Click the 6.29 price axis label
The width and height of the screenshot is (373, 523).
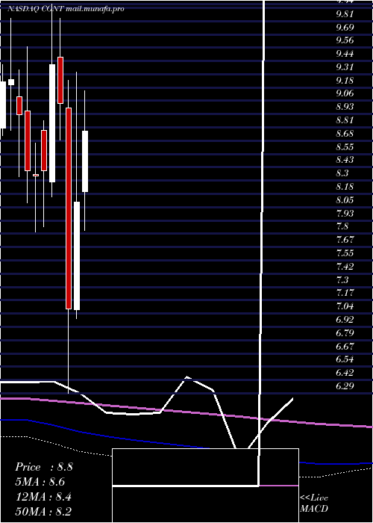[x=345, y=386]
